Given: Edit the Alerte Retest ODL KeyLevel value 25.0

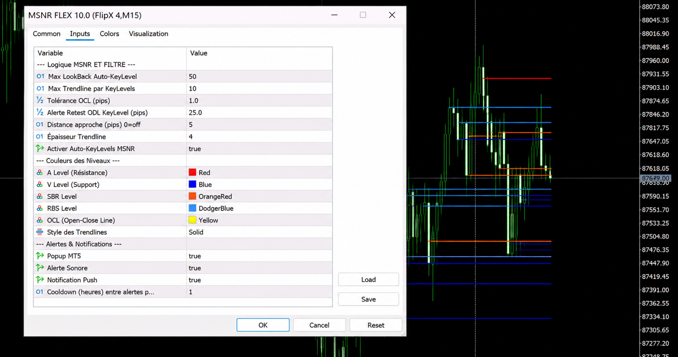Looking at the screenshot, I should click(x=259, y=113).
